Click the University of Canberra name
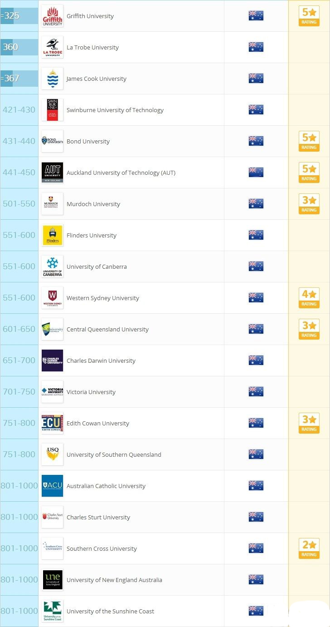330x627 pixels. tap(97, 267)
